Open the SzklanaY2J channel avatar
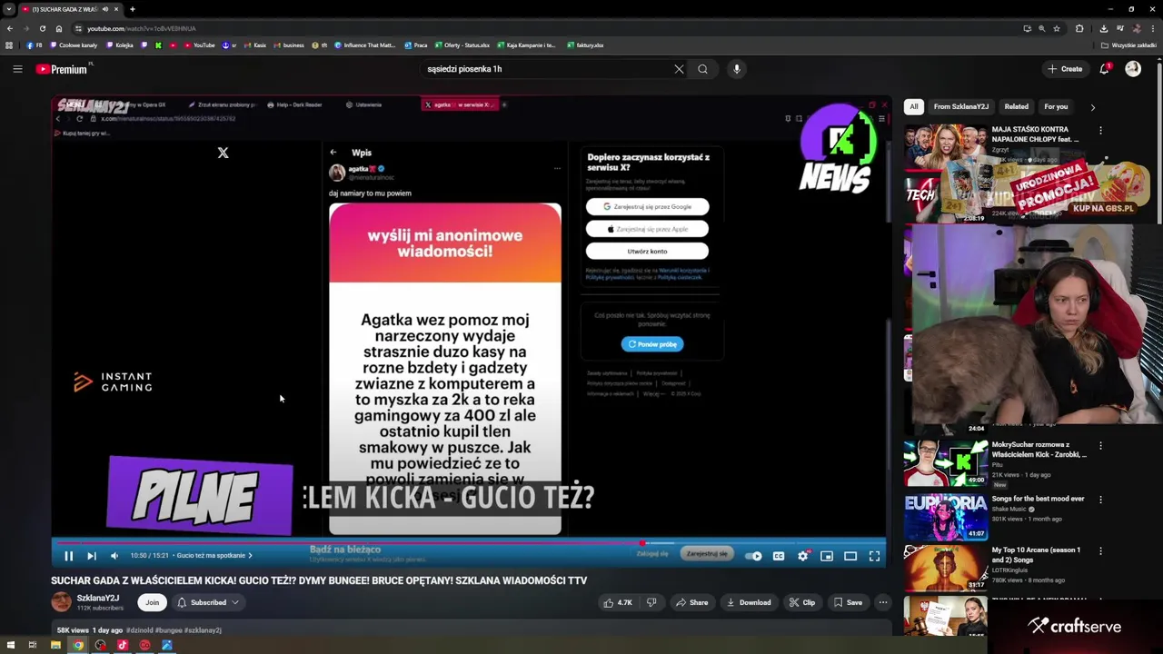This screenshot has height=654, width=1163. pos(61,601)
